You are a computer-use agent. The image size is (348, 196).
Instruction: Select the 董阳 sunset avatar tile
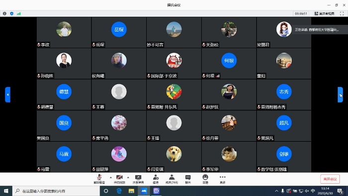pos(284,60)
